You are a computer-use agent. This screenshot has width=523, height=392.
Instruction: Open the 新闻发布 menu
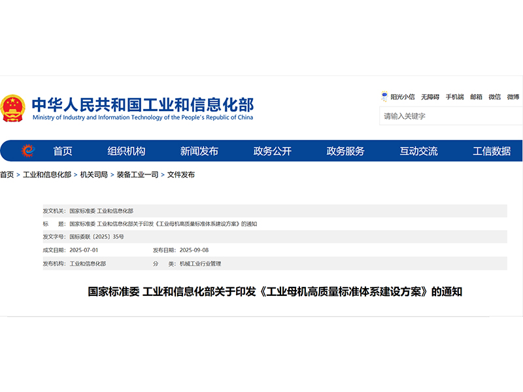(199, 151)
